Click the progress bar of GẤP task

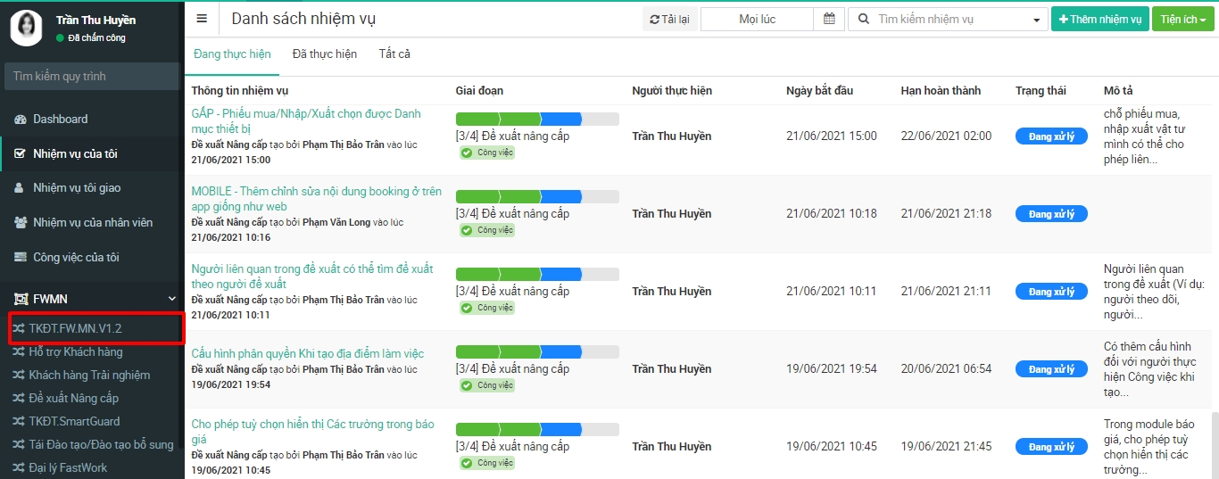536,120
